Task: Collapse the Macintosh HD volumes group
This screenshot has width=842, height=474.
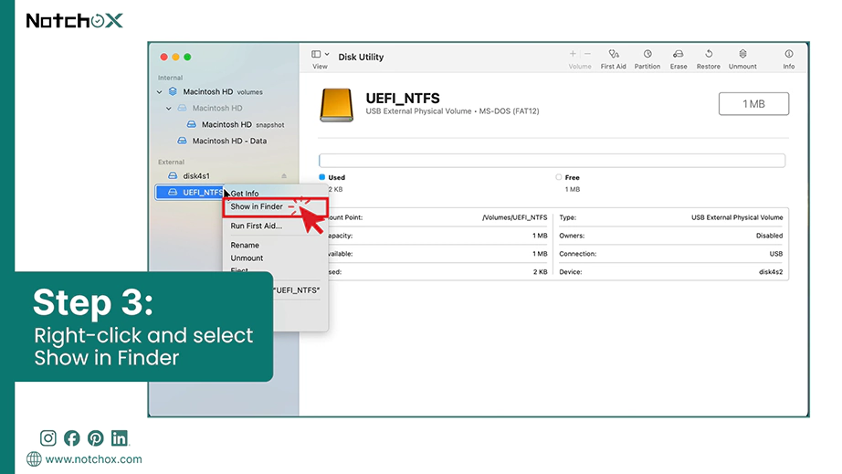Action: click(x=160, y=92)
